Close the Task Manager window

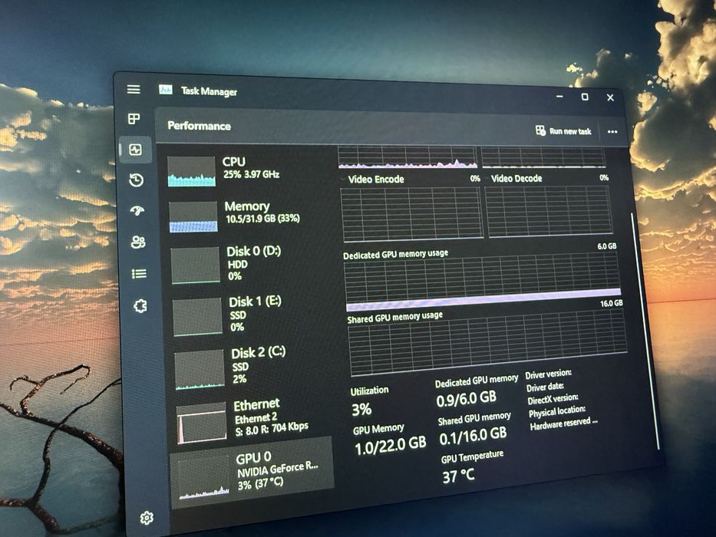[610, 97]
